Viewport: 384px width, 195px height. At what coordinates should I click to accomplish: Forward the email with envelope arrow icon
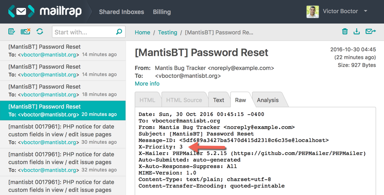pos(370,32)
